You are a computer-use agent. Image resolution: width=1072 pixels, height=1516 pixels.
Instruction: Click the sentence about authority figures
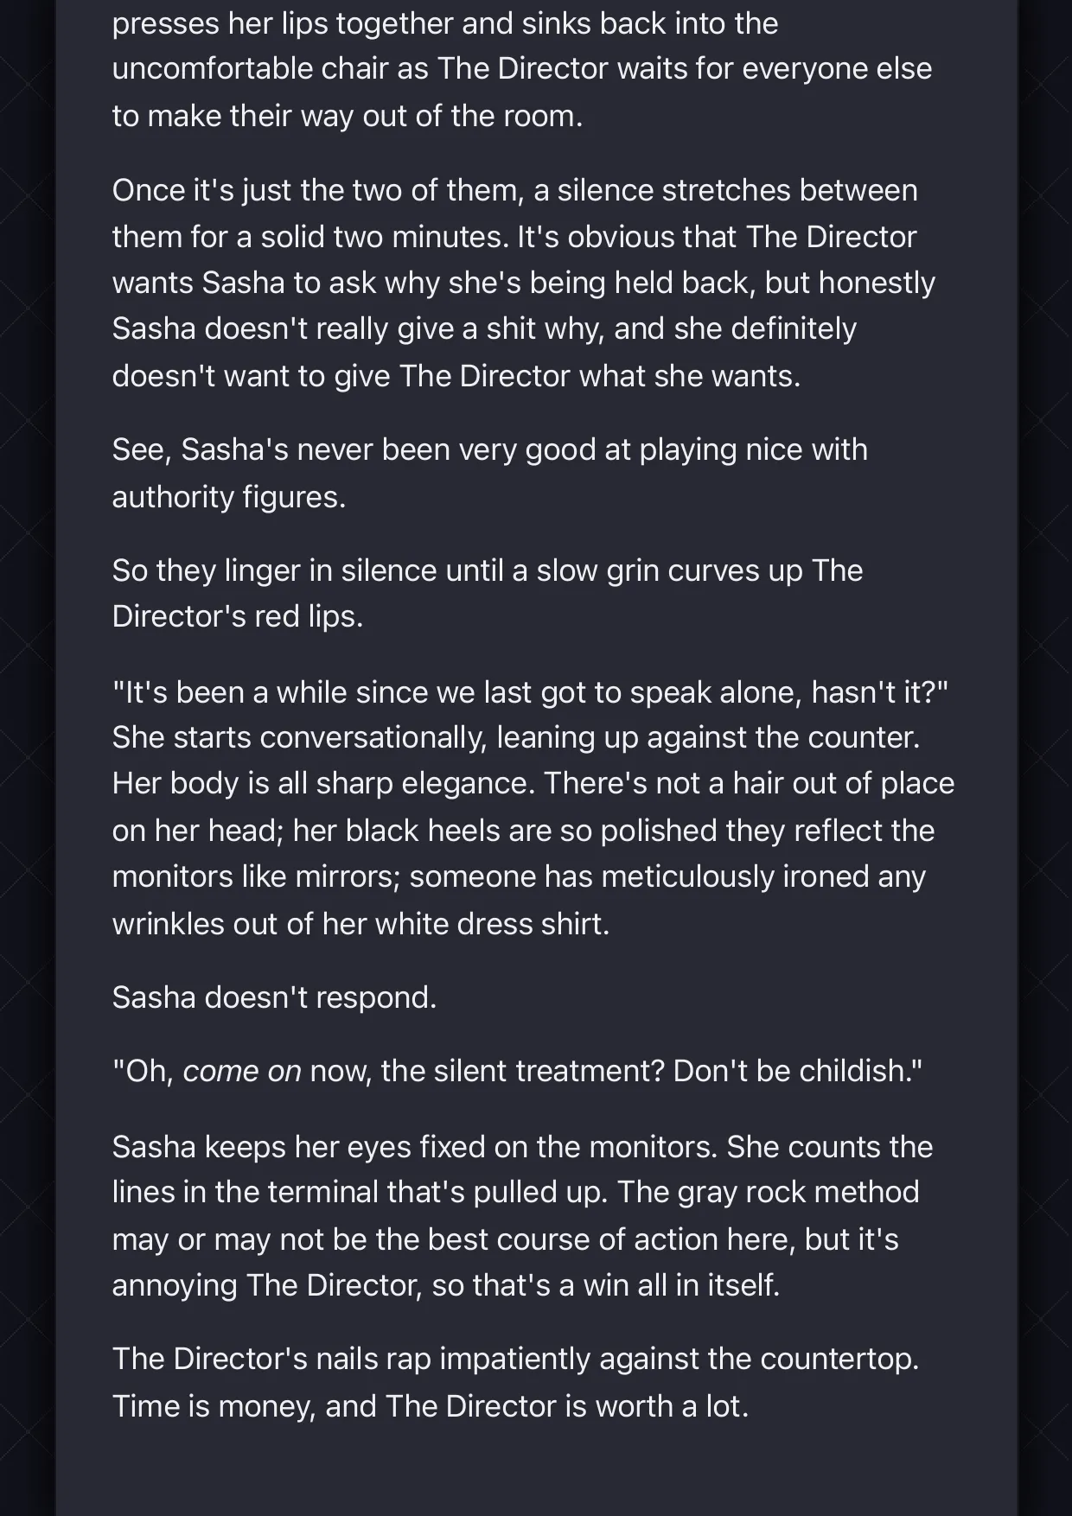[x=489, y=473]
